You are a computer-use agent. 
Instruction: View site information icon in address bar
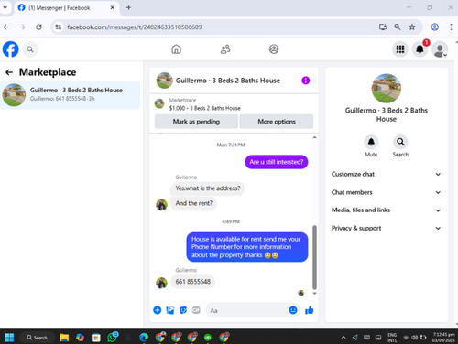pyautogui.click(x=59, y=27)
